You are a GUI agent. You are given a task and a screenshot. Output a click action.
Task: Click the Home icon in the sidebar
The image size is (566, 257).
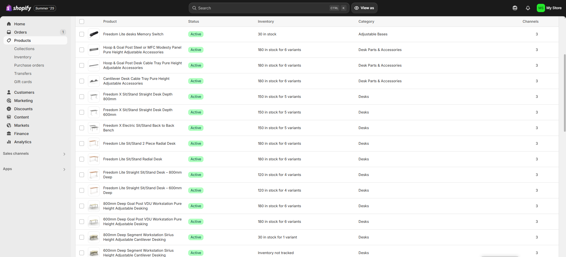(9, 24)
